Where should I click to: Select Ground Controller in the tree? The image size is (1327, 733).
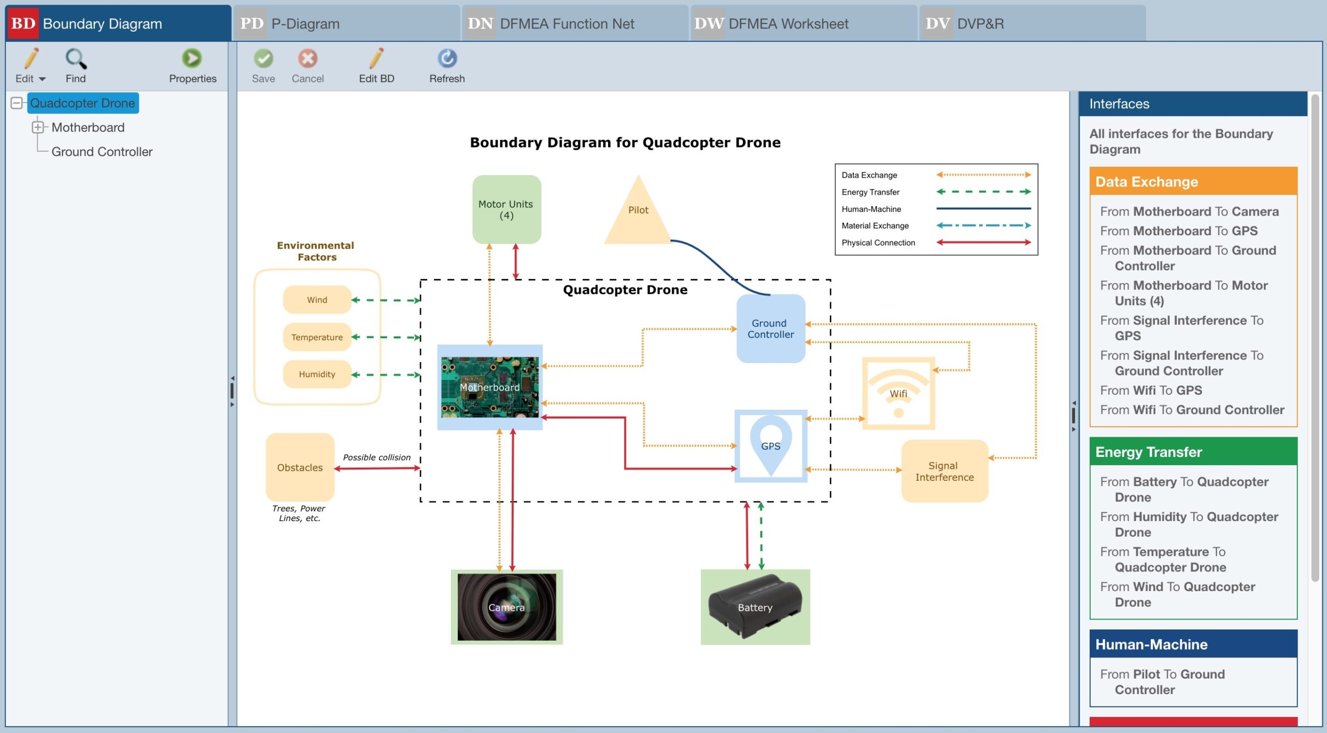(102, 152)
